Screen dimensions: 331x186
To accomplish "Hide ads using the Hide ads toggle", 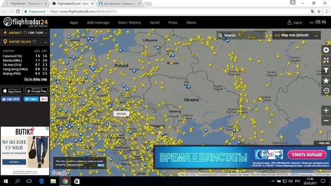I will [322, 143].
